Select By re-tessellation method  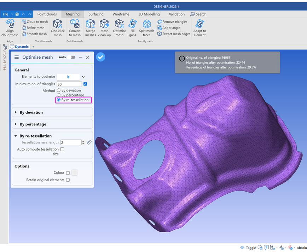point(59,100)
